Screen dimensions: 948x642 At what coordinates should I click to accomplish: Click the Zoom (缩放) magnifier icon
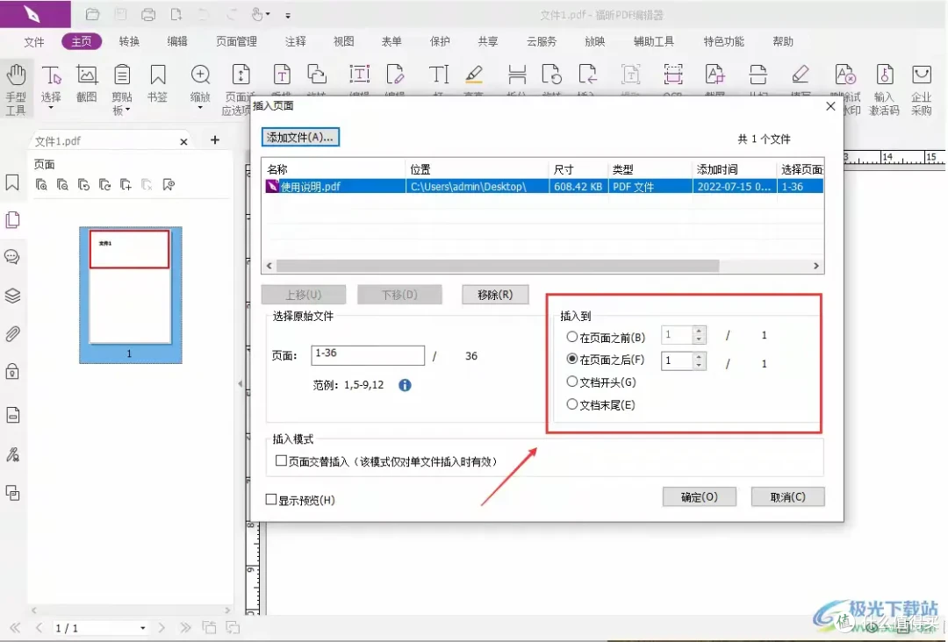tap(200, 75)
